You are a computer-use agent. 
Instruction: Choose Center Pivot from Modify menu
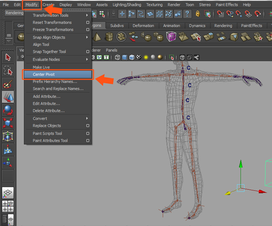click(58, 74)
